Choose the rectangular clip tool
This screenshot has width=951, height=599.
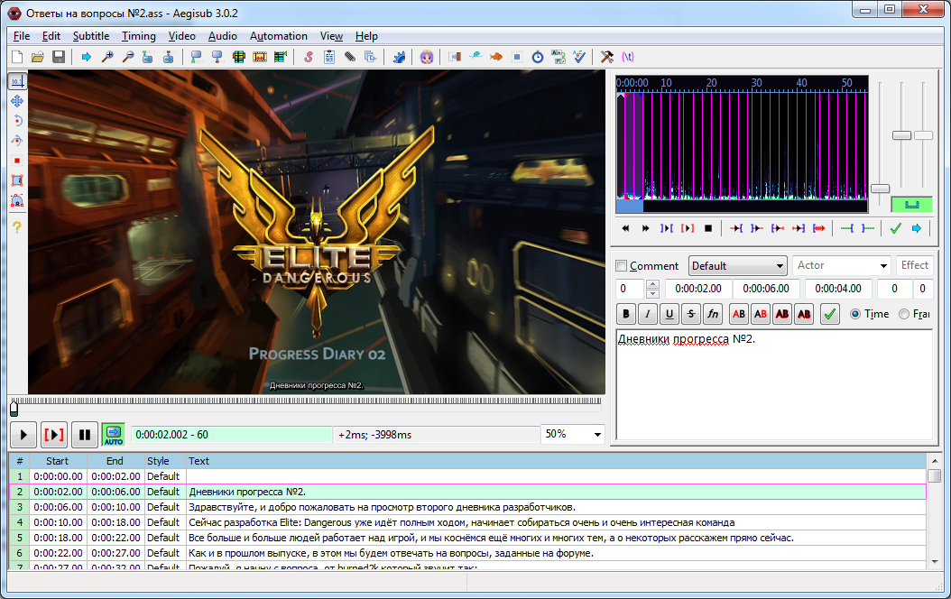pyautogui.click(x=16, y=180)
